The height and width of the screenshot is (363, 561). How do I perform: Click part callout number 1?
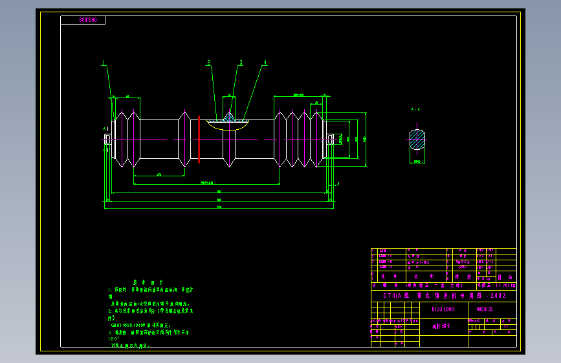pos(104,63)
